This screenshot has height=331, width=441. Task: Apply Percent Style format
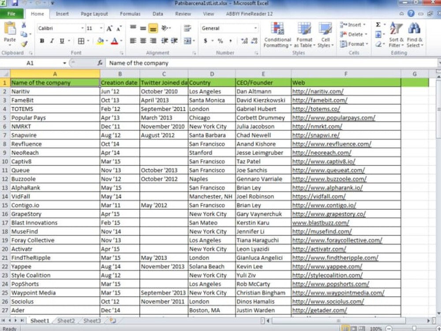pyautogui.click(x=220, y=41)
